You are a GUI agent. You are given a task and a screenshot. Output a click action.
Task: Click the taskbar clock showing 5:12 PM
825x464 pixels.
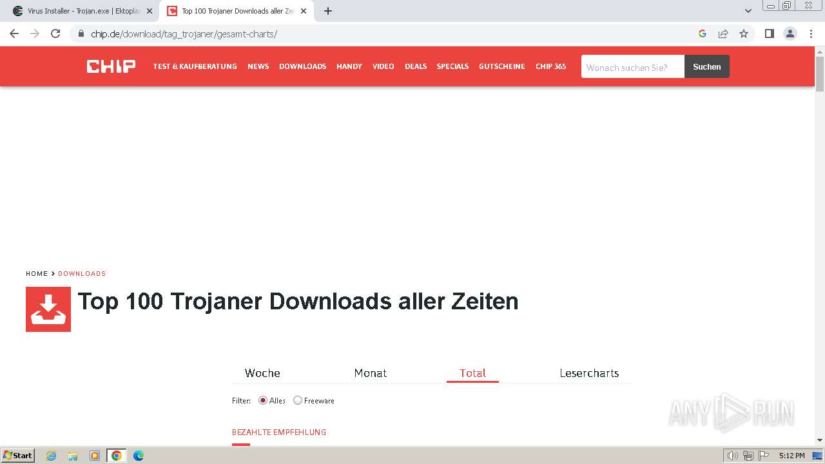pos(791,456)
